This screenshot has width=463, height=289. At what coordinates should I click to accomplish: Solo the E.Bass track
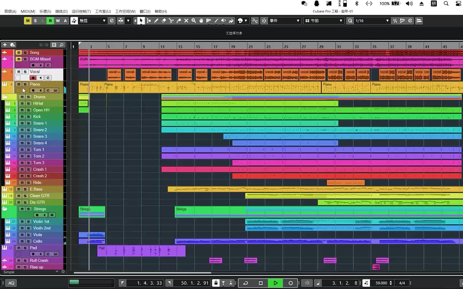click(25, 189)
